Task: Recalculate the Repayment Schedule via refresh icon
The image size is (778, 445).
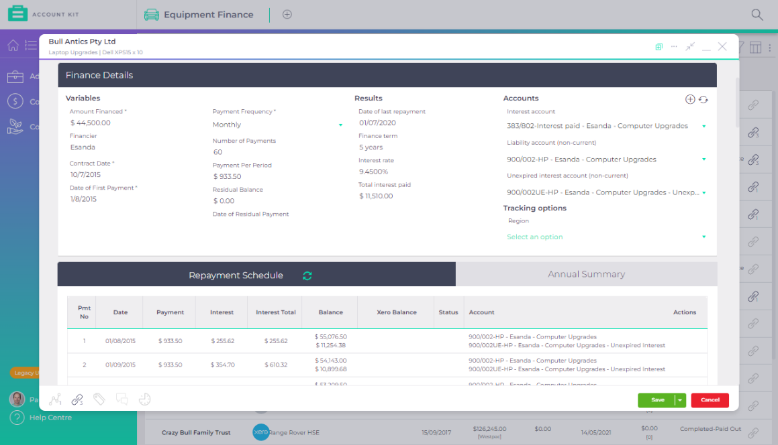Action: (307, 275)
